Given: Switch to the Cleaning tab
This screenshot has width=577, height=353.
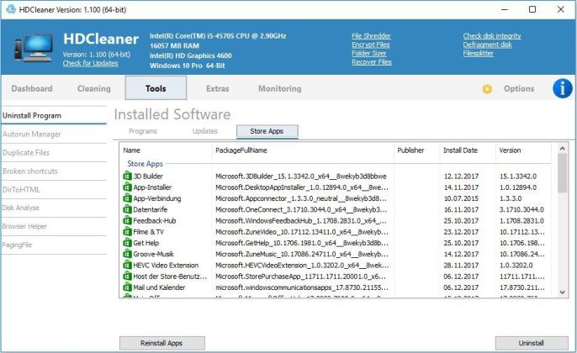Looking at the screenshot, I should tap(93, 88).
